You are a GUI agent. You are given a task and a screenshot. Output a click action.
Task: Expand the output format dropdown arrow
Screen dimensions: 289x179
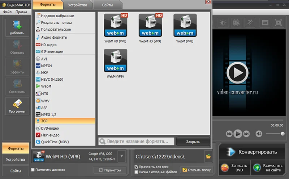pos(122,156)
